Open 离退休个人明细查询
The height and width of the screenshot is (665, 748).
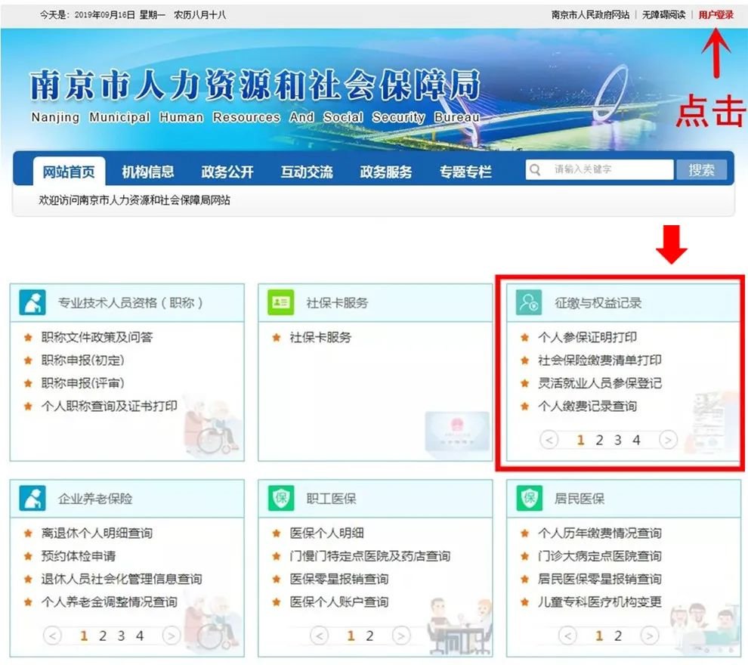tap(97, 533)
